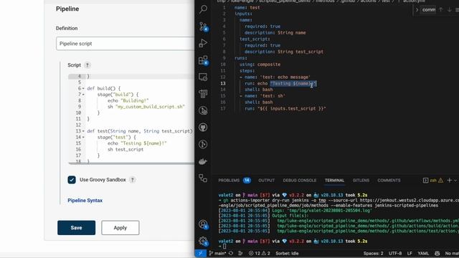Go to the next match in the find widget

[x=450, y=9]
